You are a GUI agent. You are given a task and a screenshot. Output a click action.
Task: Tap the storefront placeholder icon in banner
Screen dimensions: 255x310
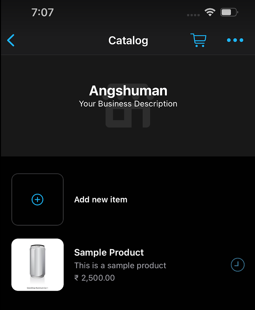click(128, 115)
